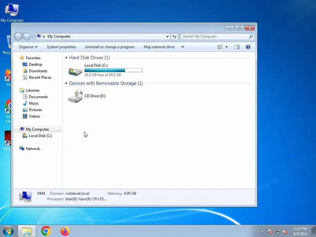
Task: Open the Help question mark icon
Action: [x=248, y=47]
